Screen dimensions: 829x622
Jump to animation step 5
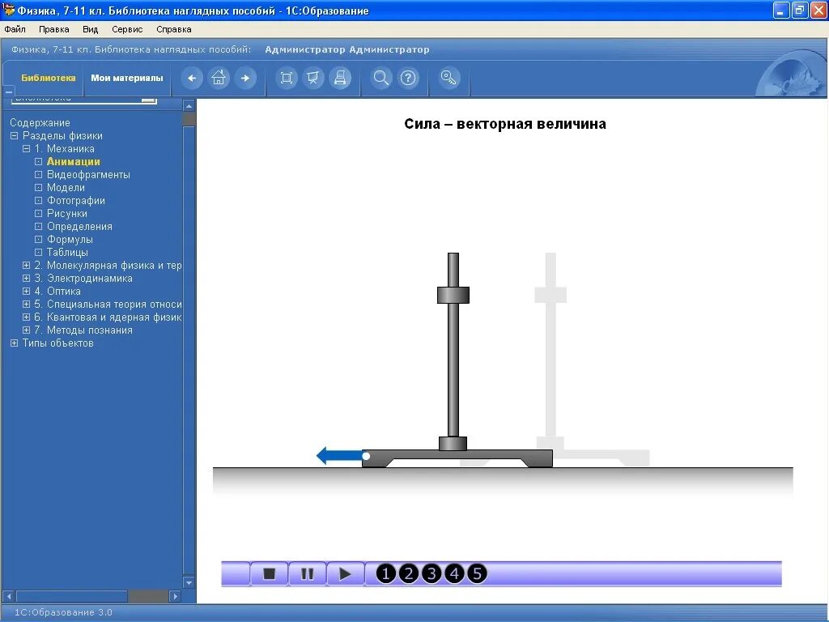pyautogui.click(x=477, y=574)
